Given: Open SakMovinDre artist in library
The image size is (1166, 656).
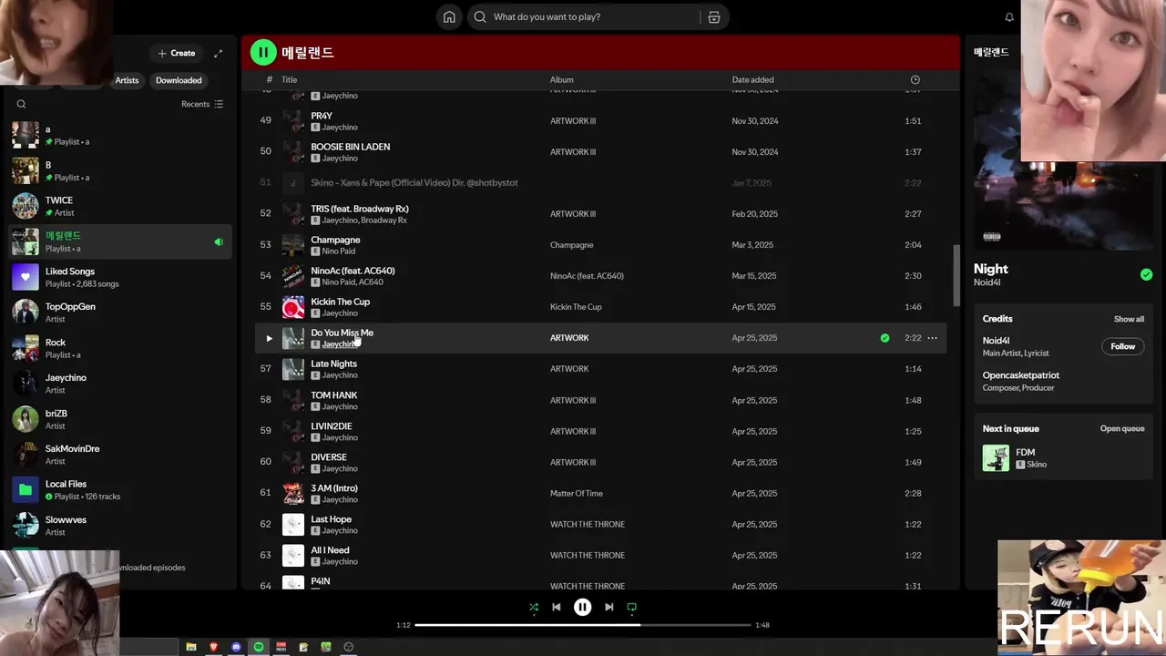Looking at the screenshot, I should (120, 455).
